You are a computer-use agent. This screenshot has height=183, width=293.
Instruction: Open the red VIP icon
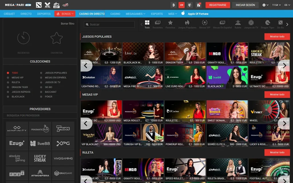click(x=182, y=5)
